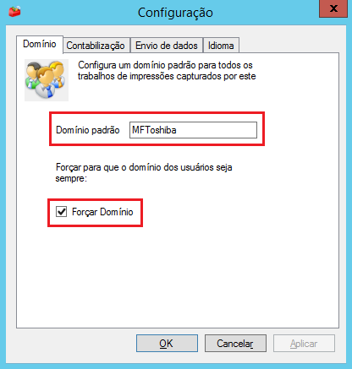Click the Configuração window title text
Screen dimensions: 352x369
175,13
